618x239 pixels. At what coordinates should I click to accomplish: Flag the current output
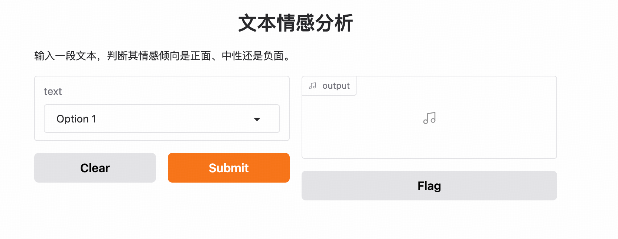tap(429, 186)
